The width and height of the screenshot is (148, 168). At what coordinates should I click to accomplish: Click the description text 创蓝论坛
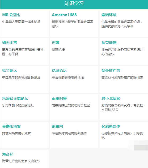point(58,50)
